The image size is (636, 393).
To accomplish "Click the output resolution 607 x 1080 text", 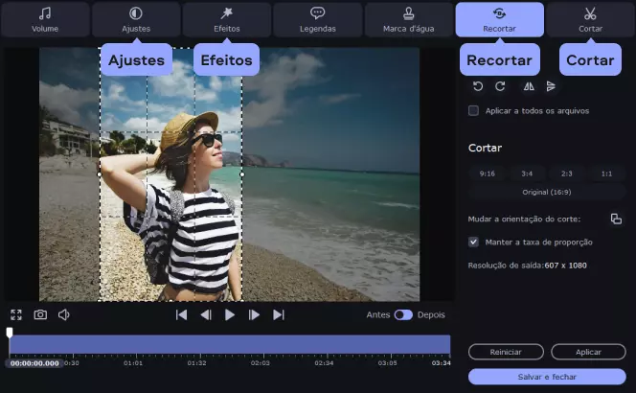I will coord(565,266).
